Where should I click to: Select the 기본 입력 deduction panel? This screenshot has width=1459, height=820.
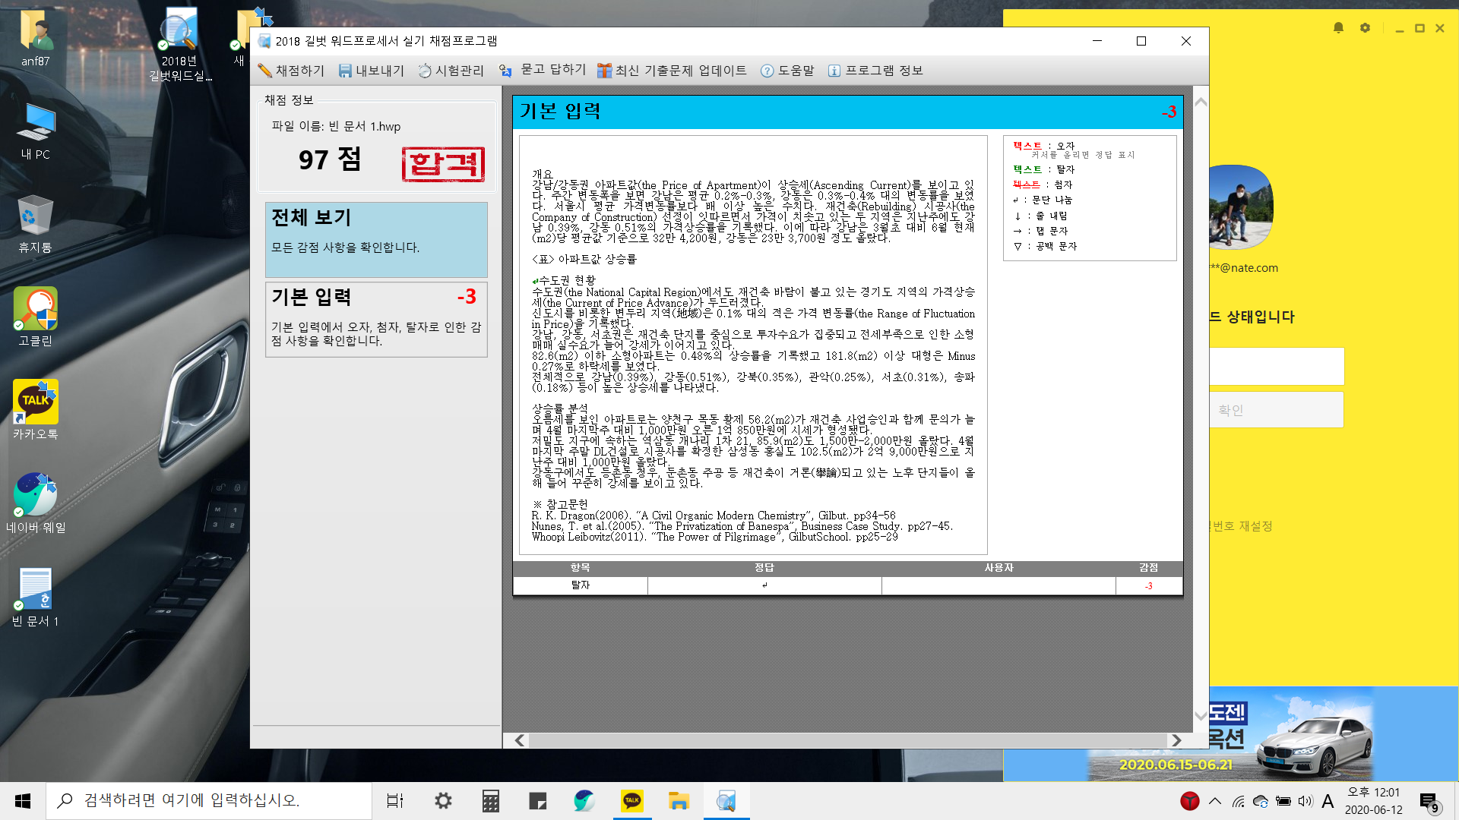click(x=376, y=319)
